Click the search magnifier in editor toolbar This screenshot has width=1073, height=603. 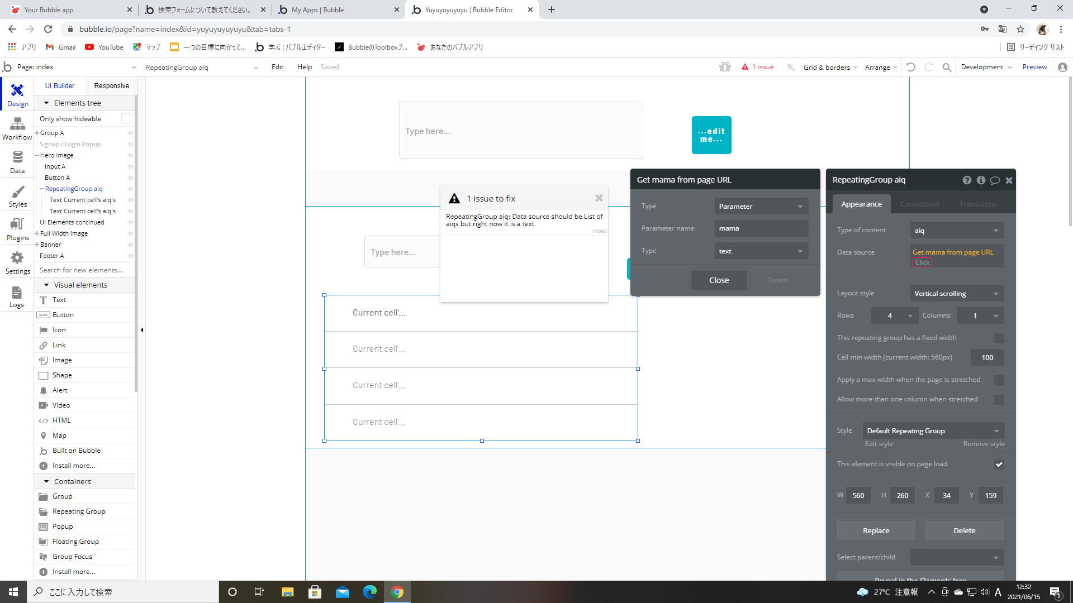click(947, 67)
